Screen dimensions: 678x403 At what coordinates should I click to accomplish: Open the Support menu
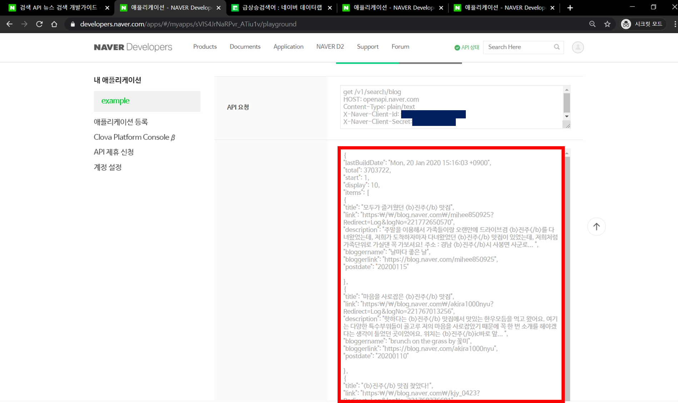pos(368,47)
